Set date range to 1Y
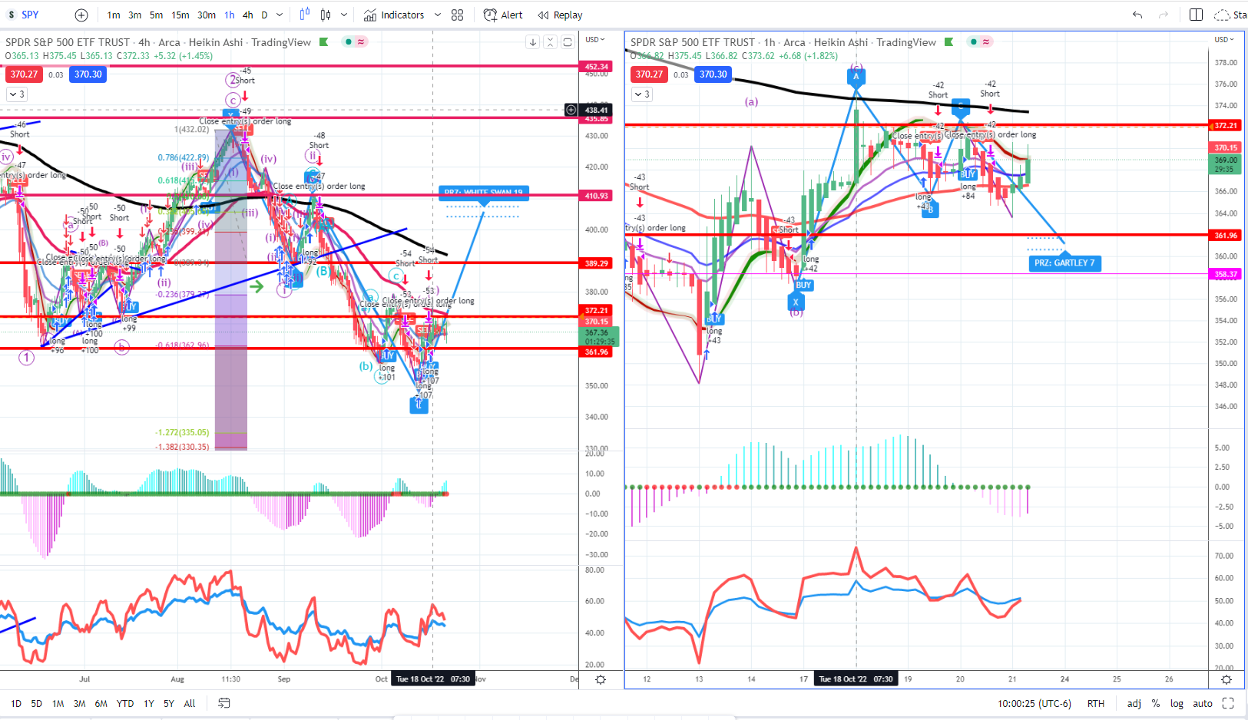1248x720 pixels. [x=149, y=703]
